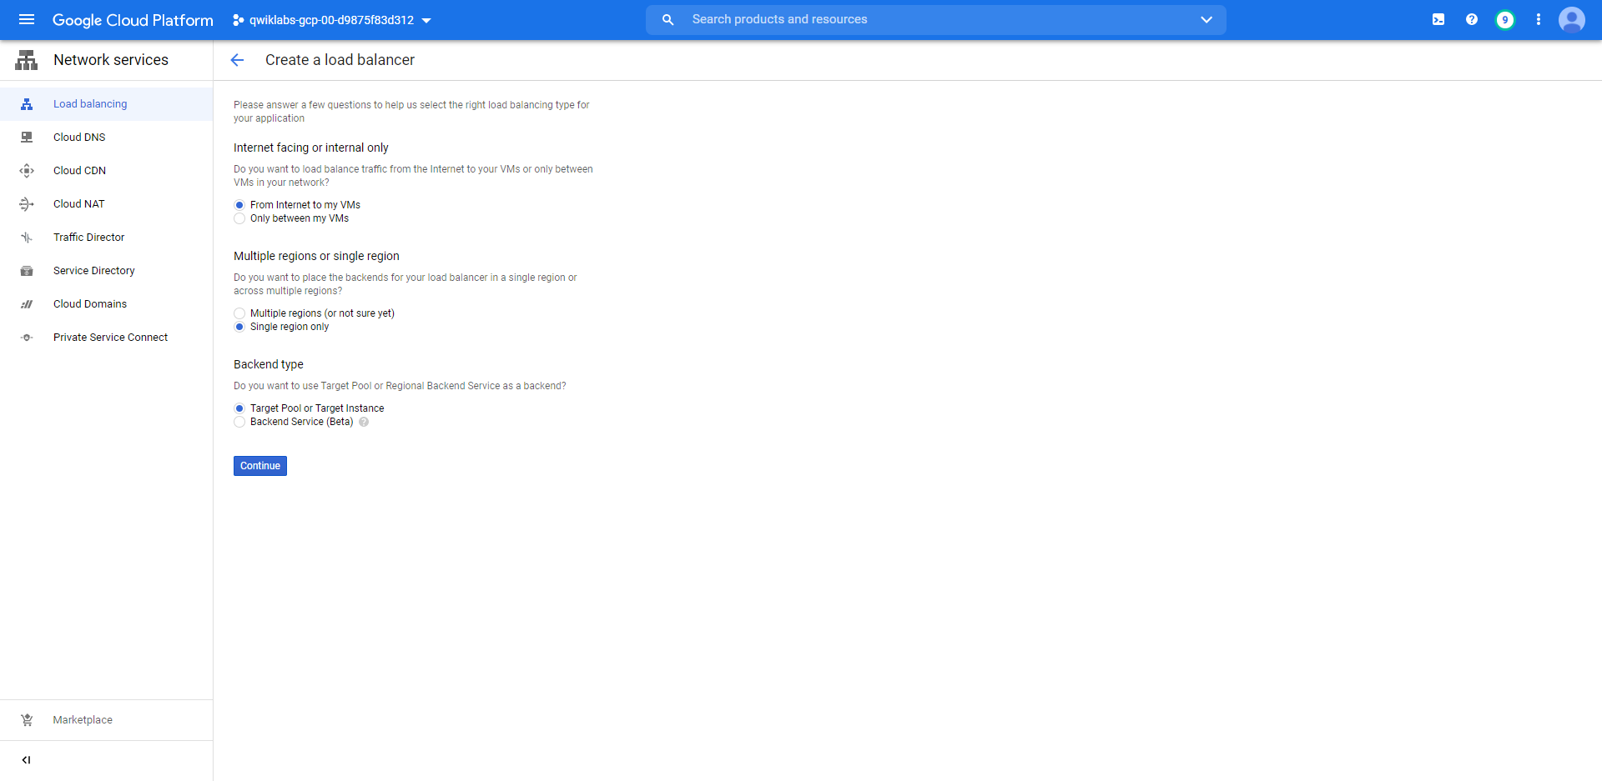Open Load balancing menu item
This screenshot has width=1602, height=781.
click(107, 104)
